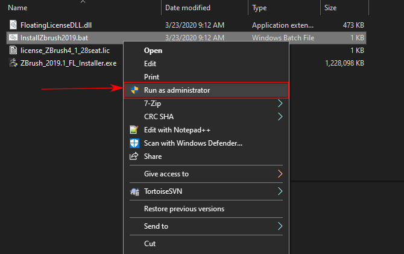Viewport: 404px width, 254px height.
Task: Expand the Give access to submenu arrow
Action: click(280, 174)
